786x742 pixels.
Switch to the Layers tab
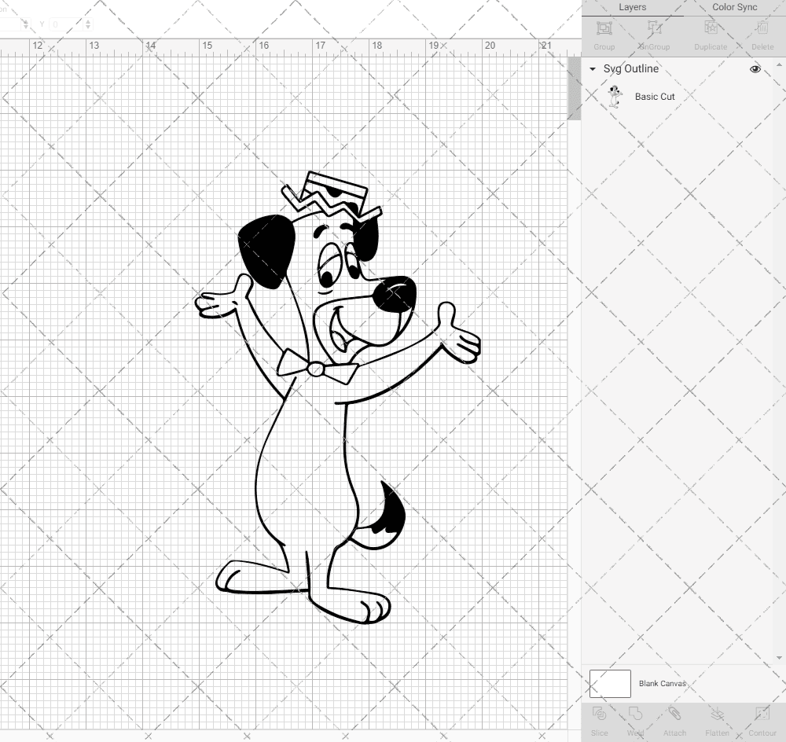coord(633,7)
